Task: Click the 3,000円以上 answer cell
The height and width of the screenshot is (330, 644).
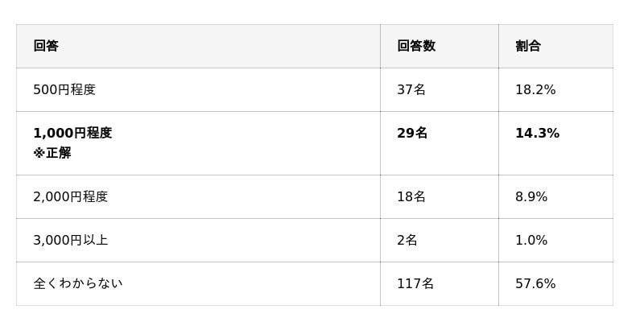Action: pyautogui.click(x=70, y=240)
